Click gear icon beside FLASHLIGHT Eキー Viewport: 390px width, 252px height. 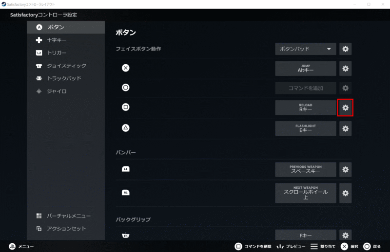[345, 128]
